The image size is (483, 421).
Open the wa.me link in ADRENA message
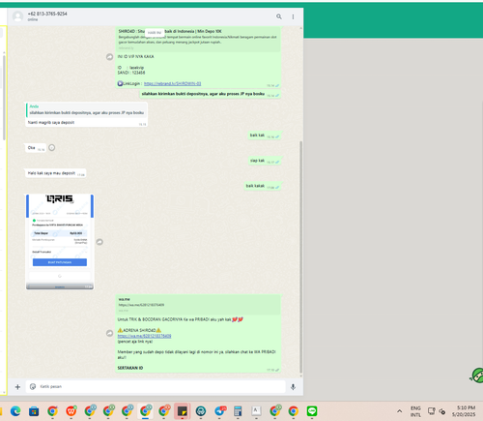[x=144, y=336]
